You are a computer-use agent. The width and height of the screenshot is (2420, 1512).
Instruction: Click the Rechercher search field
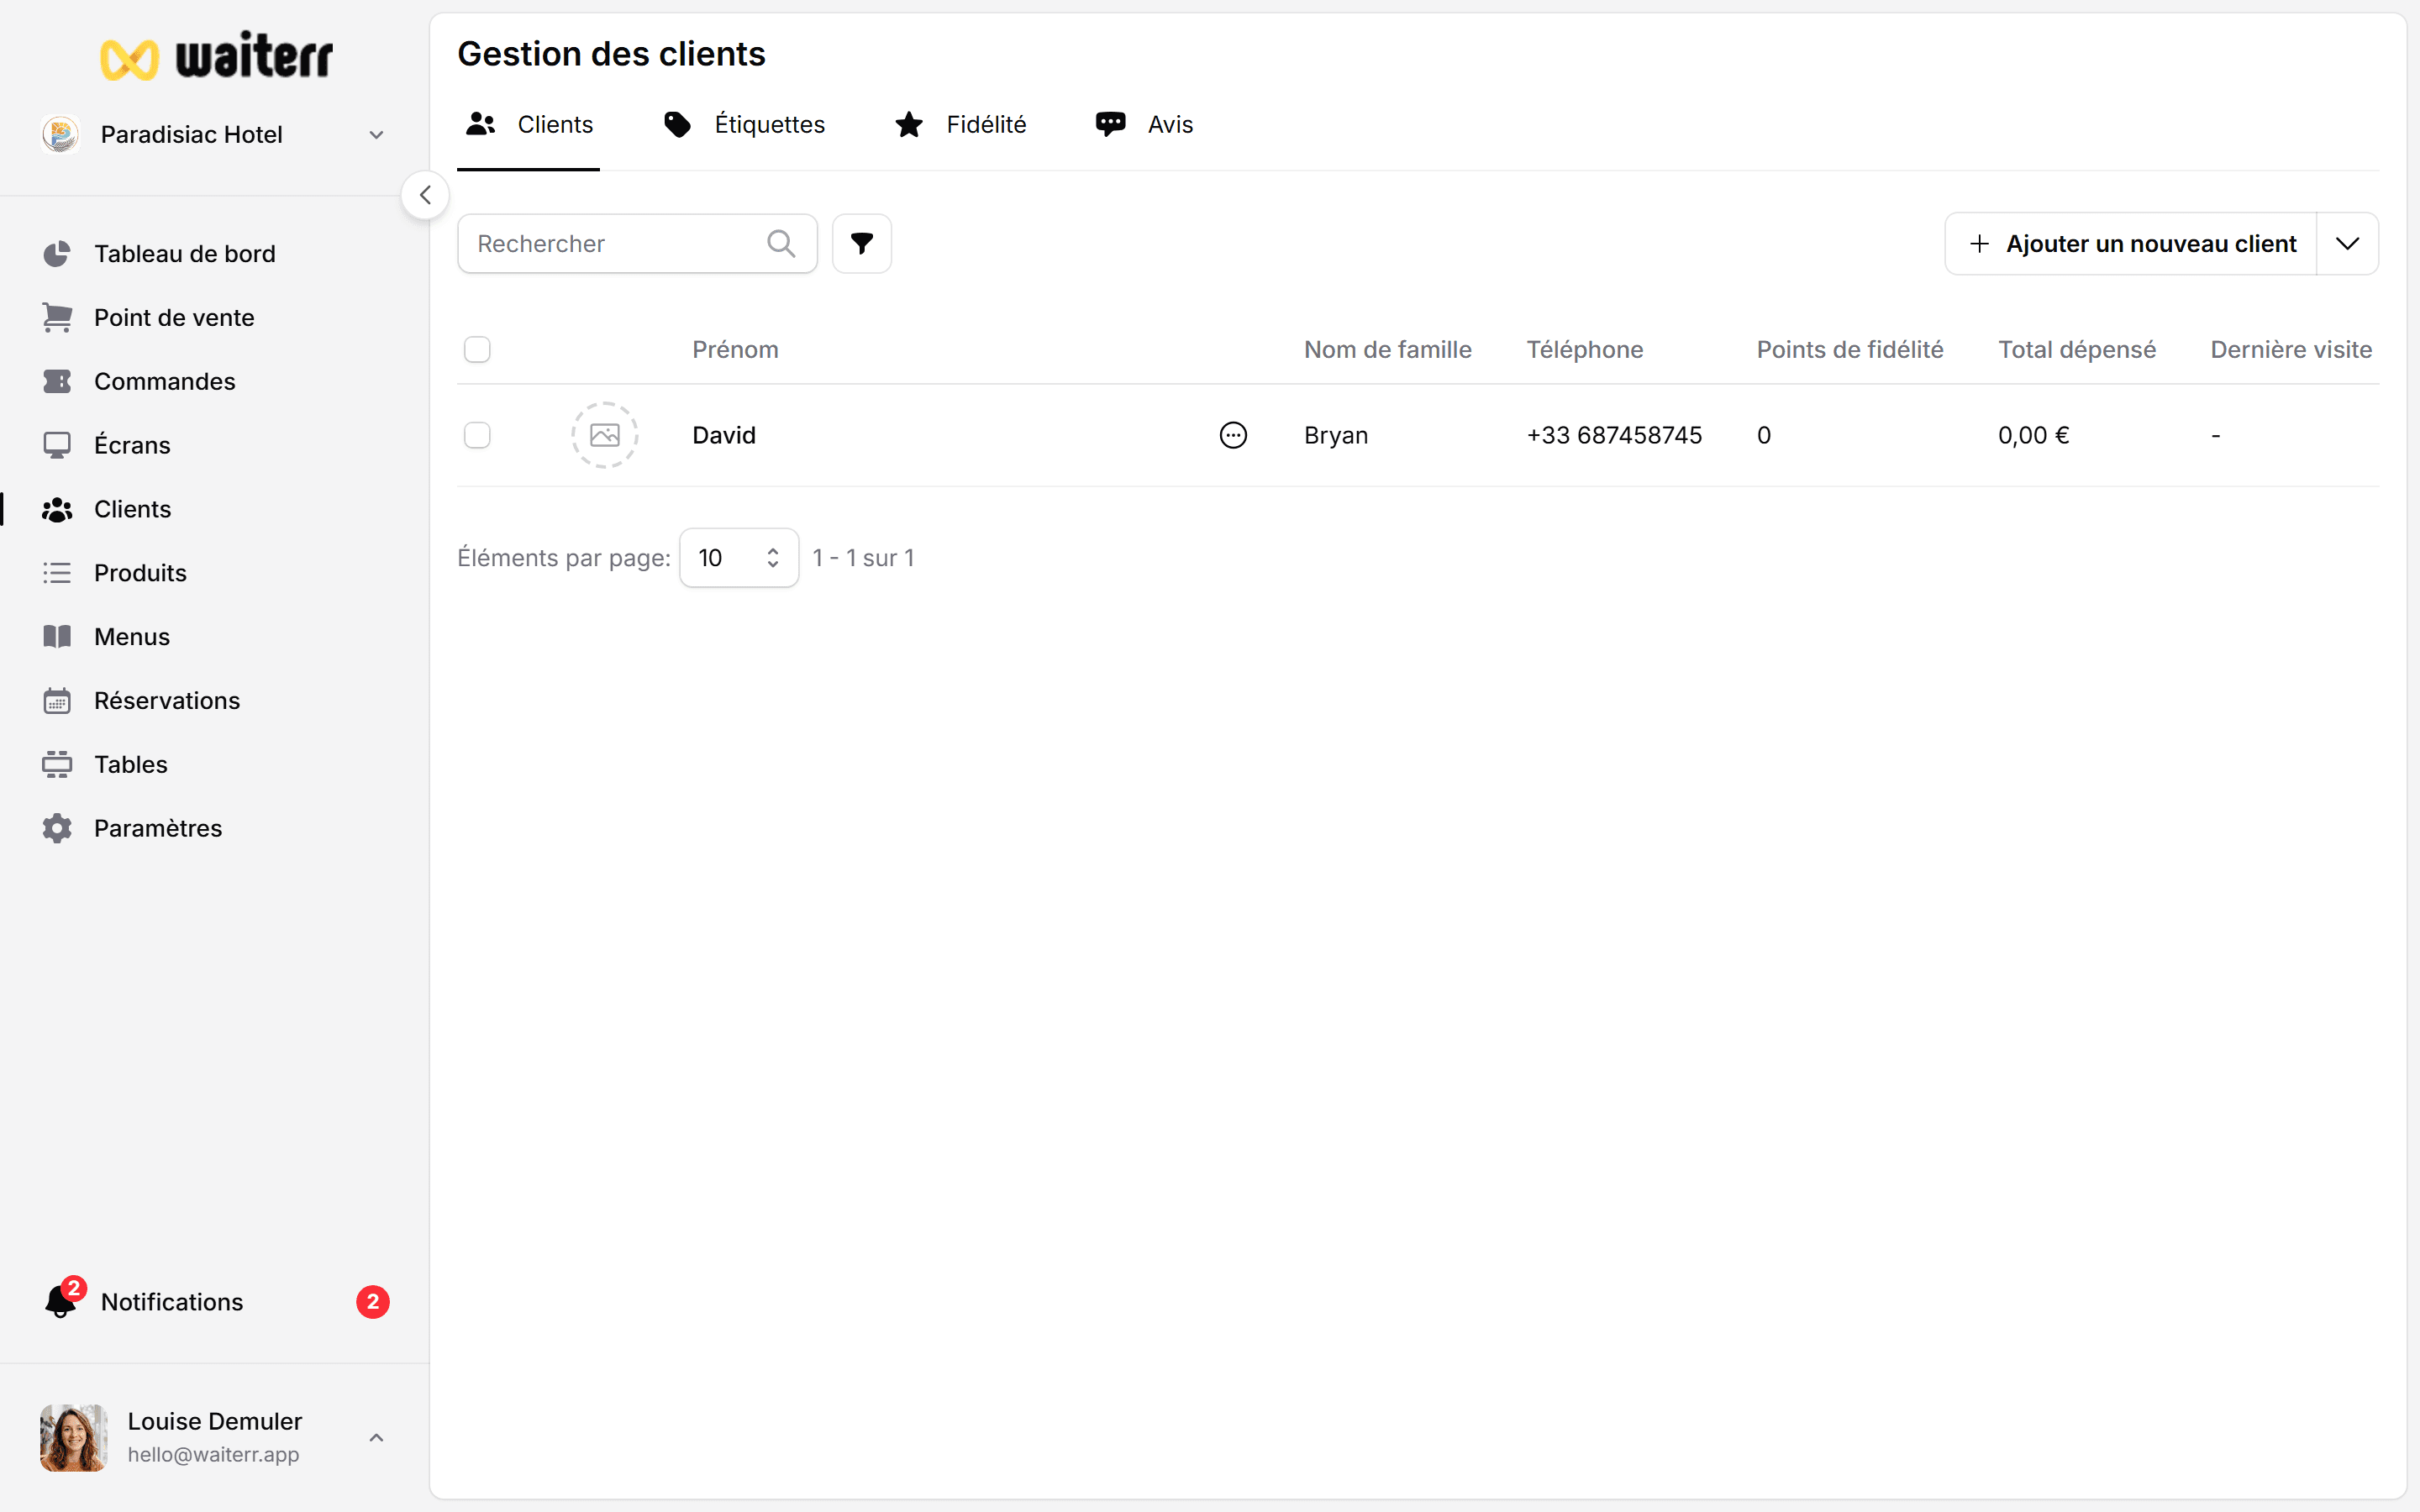click(x=637, y=243)
